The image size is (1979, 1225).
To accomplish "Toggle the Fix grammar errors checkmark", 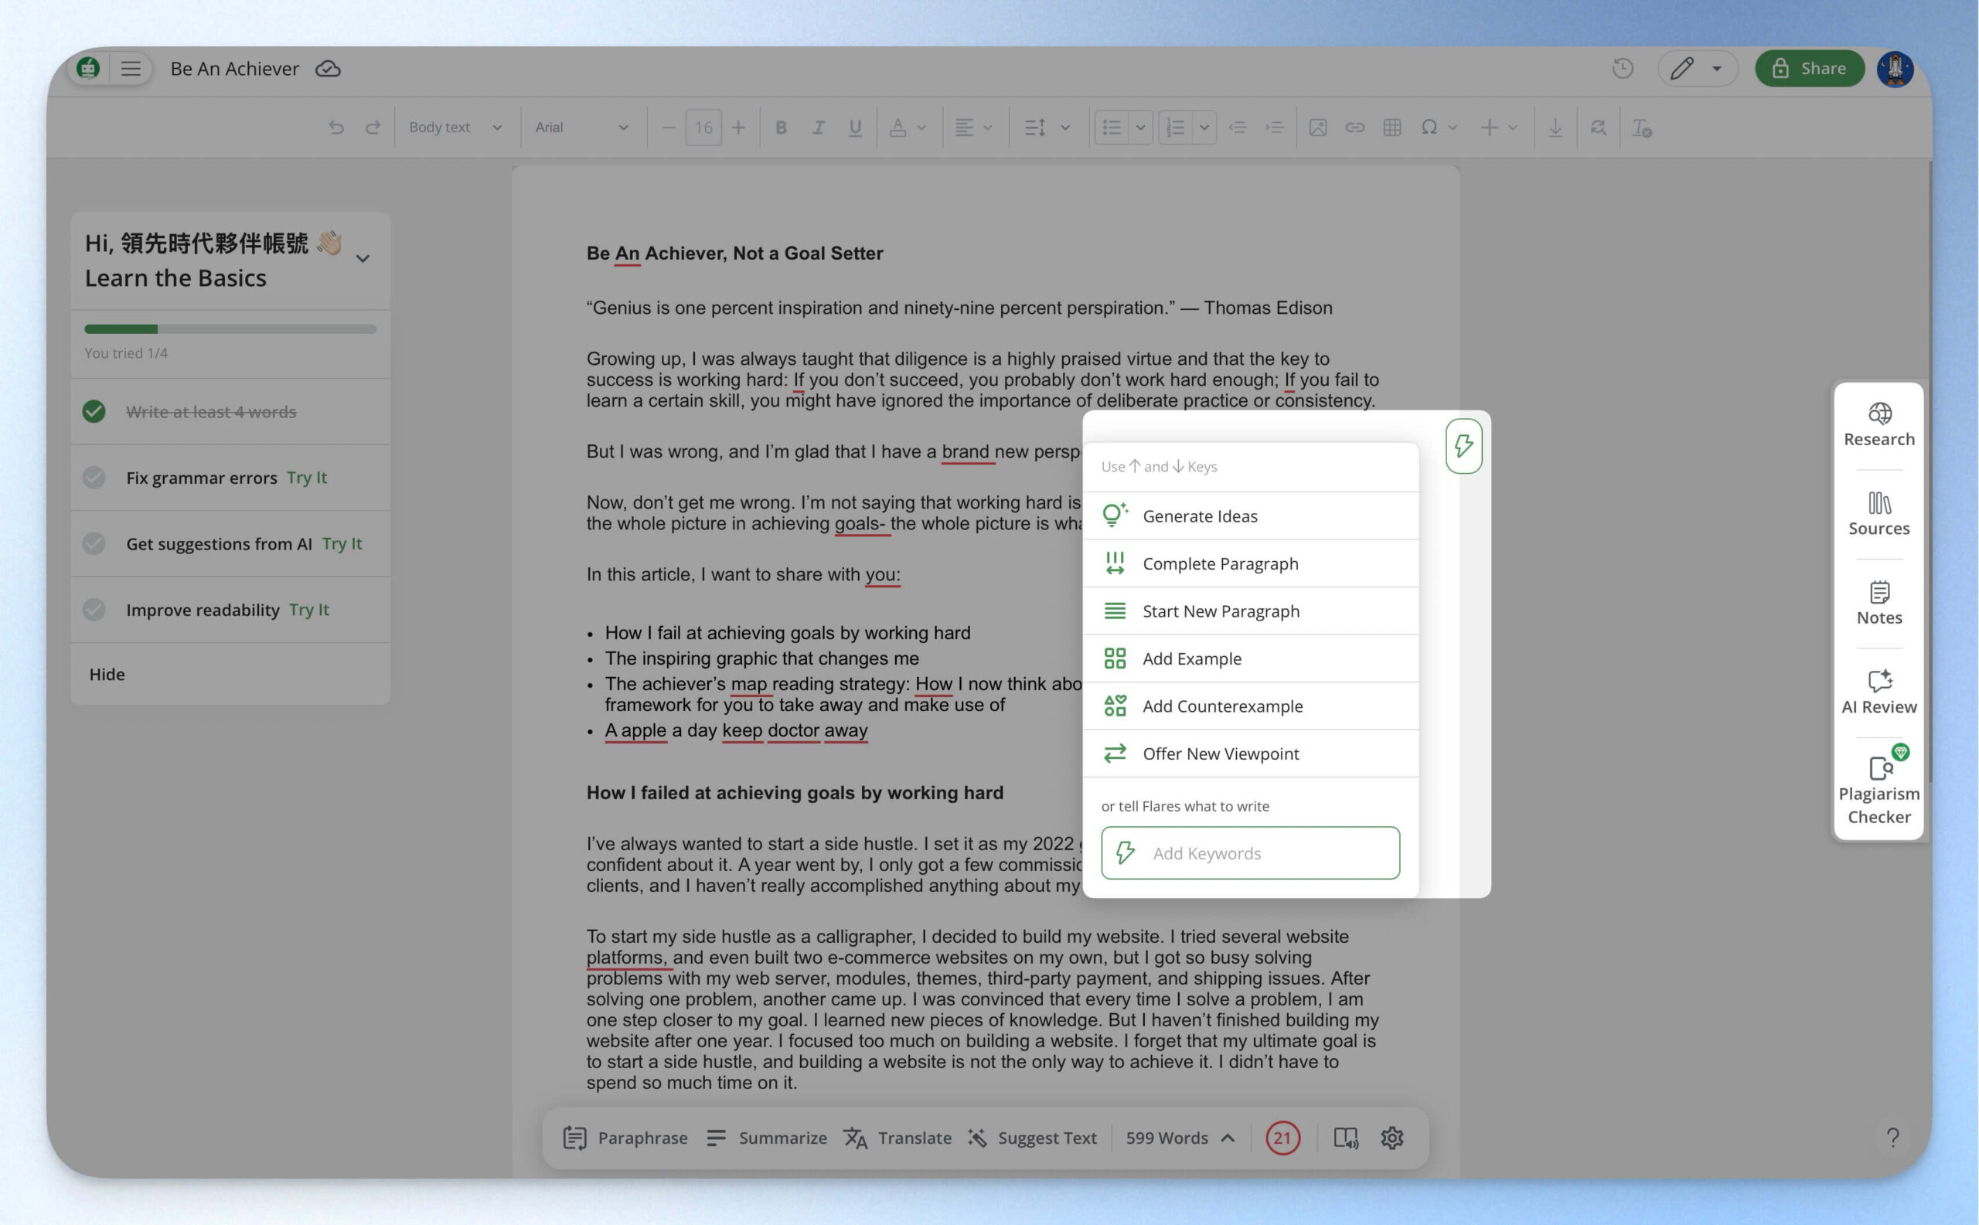I will (x=94, y=477).
